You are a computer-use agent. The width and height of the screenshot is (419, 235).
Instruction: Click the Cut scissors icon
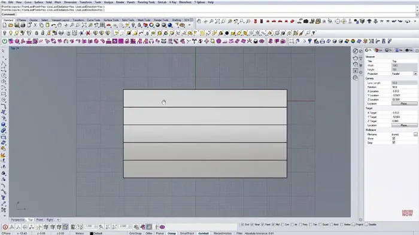35,25
